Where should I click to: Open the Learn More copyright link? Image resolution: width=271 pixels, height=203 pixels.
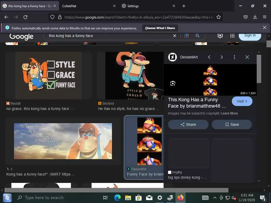229,113
